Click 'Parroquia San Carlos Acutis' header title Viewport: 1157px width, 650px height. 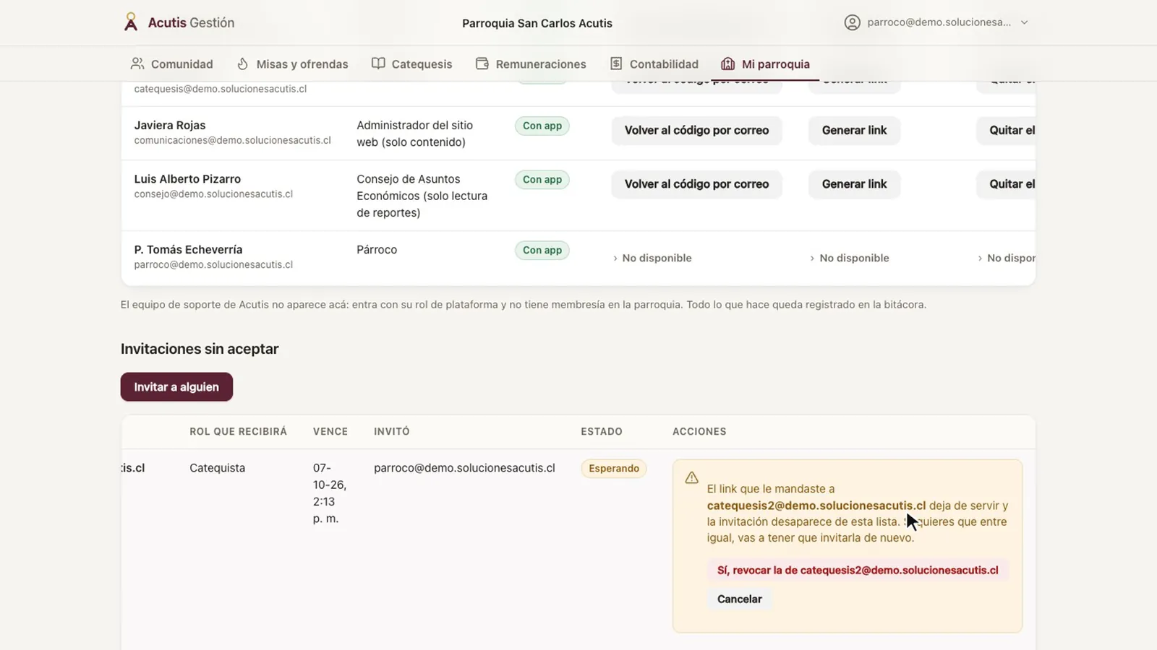click(x=537, y=23)
